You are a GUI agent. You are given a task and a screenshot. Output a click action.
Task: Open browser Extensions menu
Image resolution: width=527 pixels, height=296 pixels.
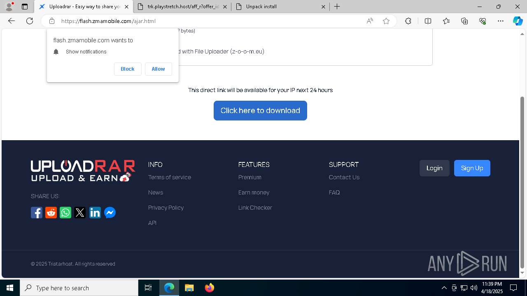tap(408, 21)
